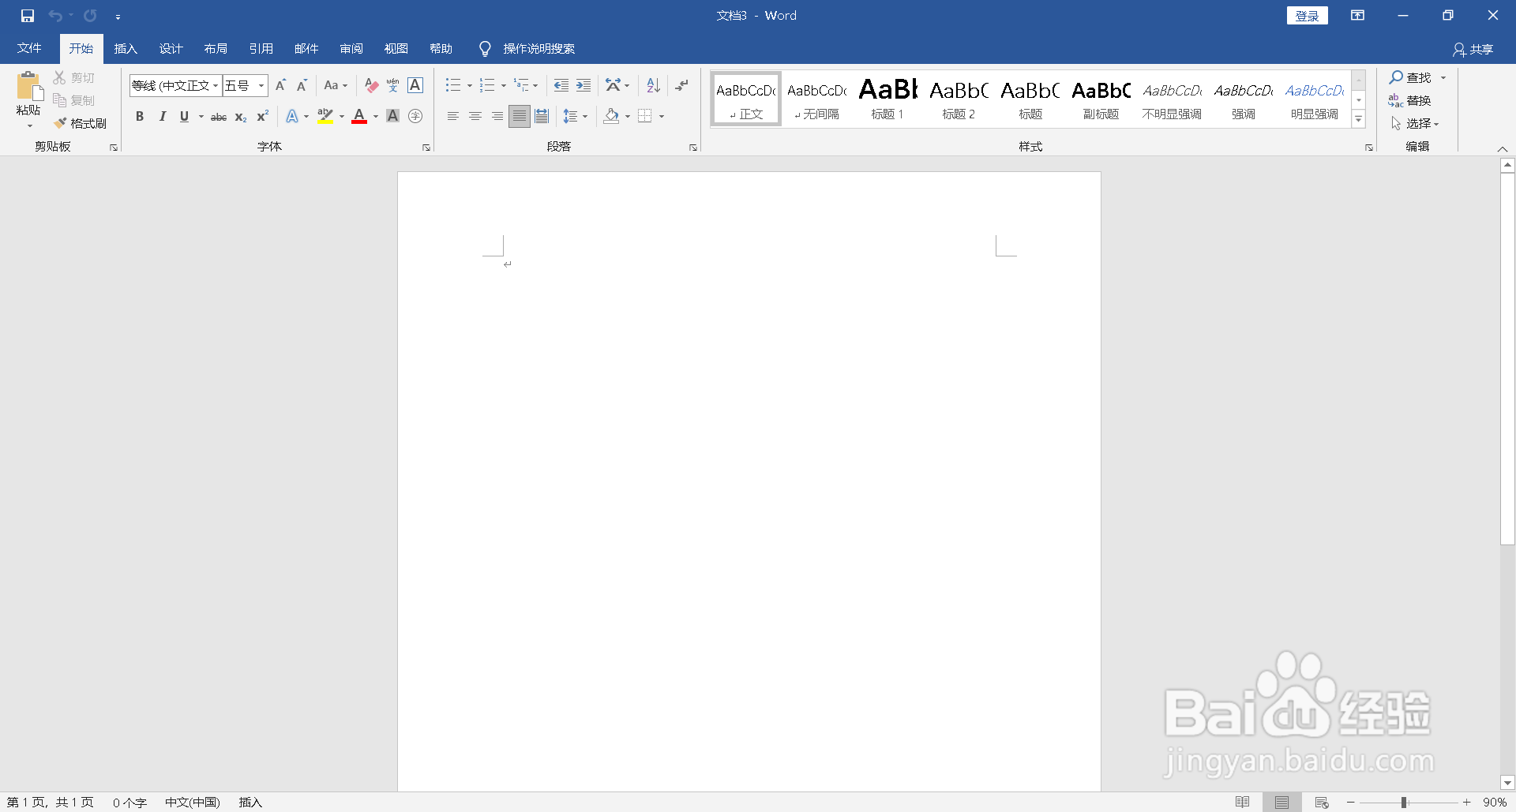Screen dimensions: 1516x812
Task: Expand the bullet list options
Action: point(470,85)
